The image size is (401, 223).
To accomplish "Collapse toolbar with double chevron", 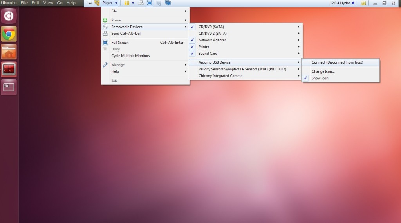I will 353,3.
